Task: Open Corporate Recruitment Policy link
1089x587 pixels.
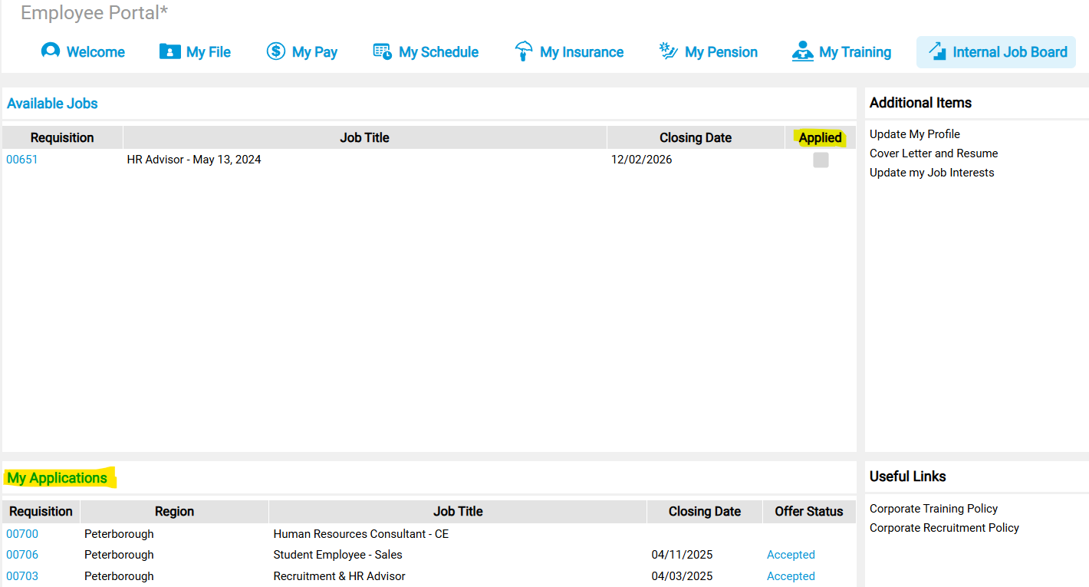Action: (x=944, y=528)
